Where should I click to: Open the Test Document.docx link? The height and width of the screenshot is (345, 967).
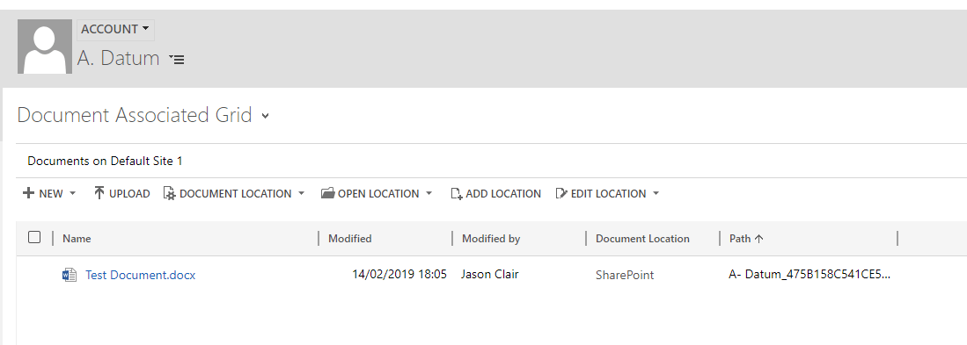(x=141, y=275)
